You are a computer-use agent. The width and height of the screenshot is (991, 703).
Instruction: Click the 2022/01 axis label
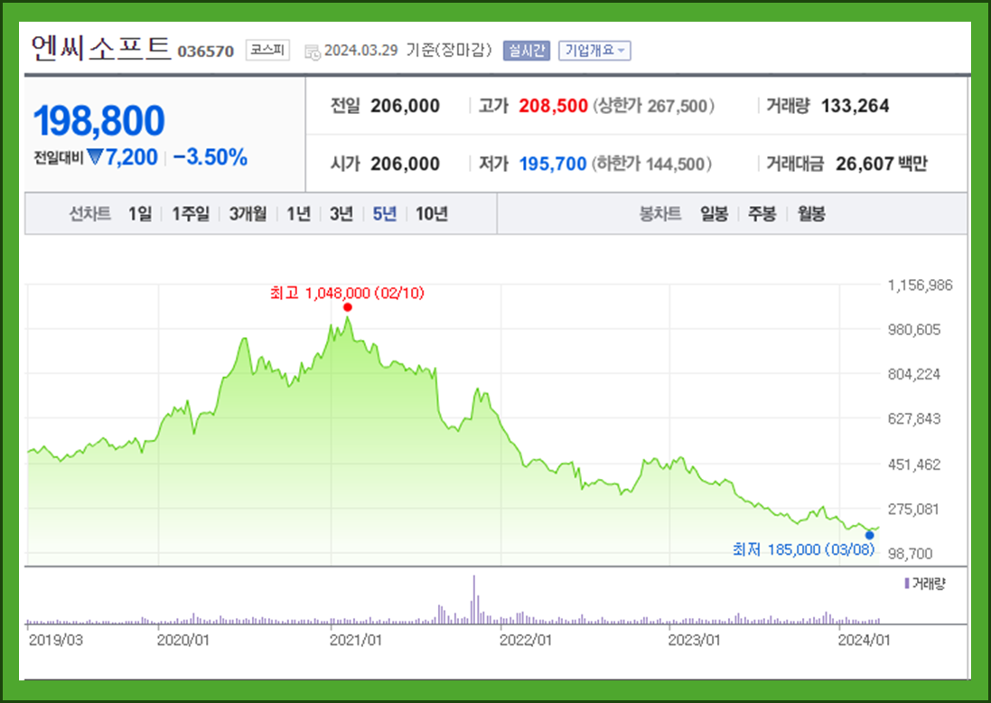pyautogui.click(x=525, y=640)
